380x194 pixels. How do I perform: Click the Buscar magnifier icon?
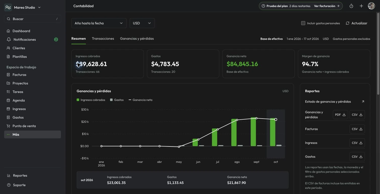(8, 19)
